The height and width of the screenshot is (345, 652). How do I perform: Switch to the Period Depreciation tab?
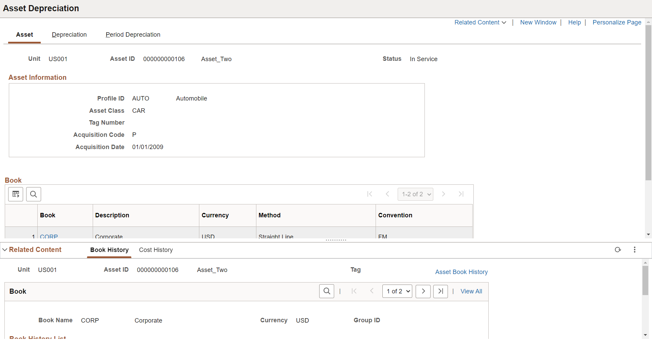pos(133,35)
